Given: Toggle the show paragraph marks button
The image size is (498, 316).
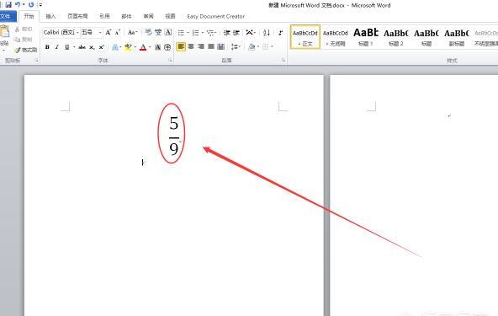Looking at the screenshot, I should pyautogui.click(x=280, y=33).
